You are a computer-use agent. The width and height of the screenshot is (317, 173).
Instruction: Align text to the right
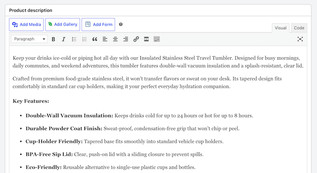click(x=125, y=39)
